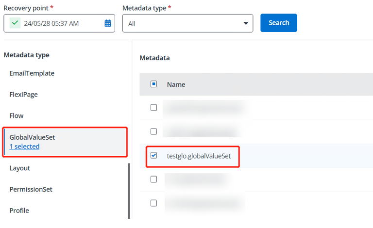Check the first blurred metadata row checkbox
Screen dimensions: 373x228
pyautogui.click(x=154, y=108)
